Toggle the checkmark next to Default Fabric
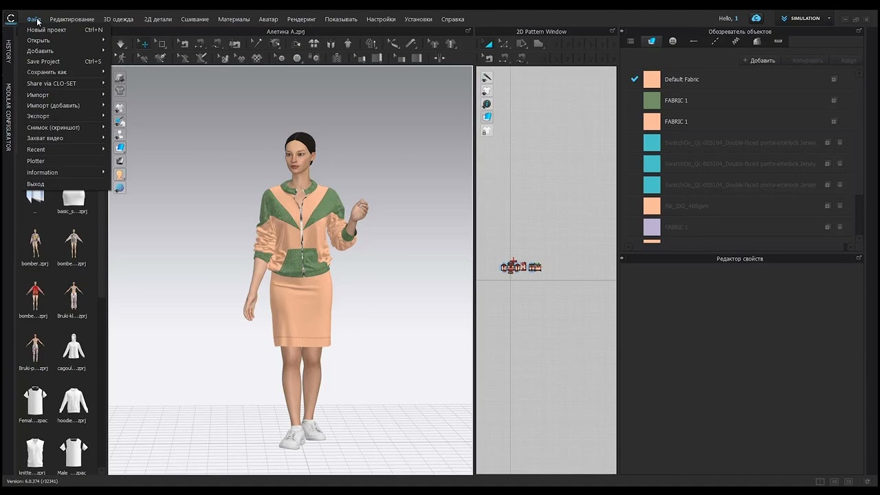880x495 pixels. click(635, 79)
